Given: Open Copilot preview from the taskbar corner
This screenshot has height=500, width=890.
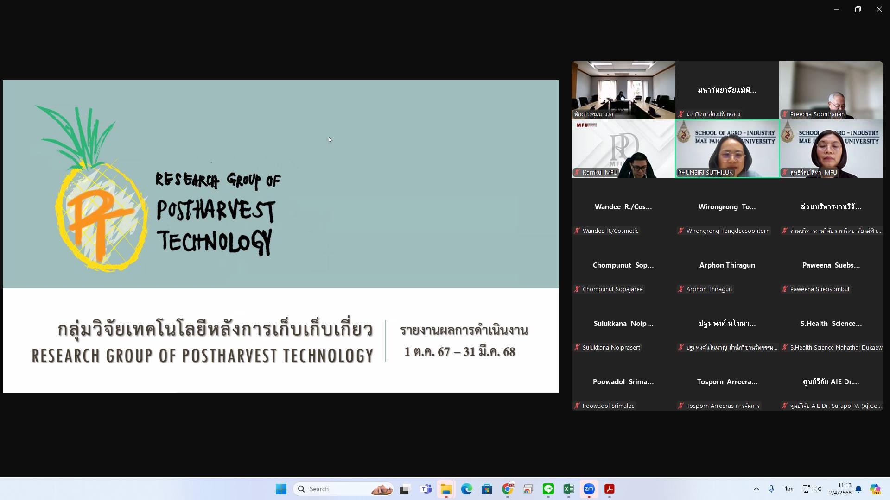Looking at the screenshot, I should [x=875, y=489].
